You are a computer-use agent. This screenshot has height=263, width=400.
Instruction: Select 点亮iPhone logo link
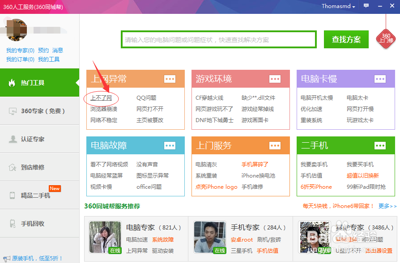coord(216,187)
